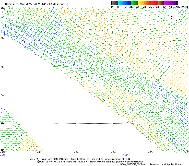Click the latitude label '34' on the left axis

tap(2, 95)
